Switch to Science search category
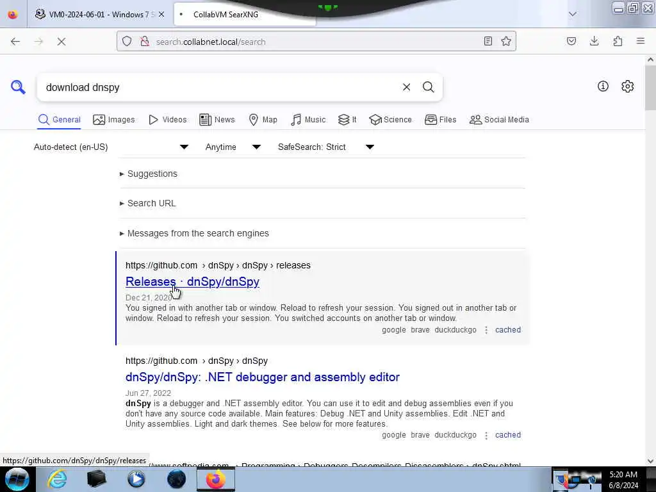Viewport: 656px width, 492px height. click(x=390, y=120)
